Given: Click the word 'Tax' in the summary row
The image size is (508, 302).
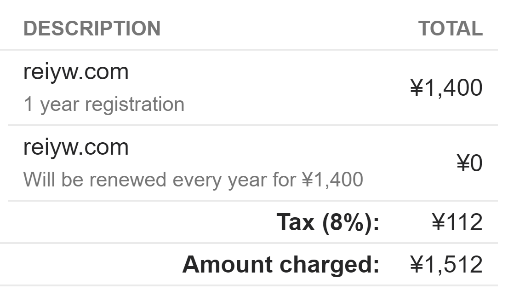Looking at the screenshot, I should point(296,222).
